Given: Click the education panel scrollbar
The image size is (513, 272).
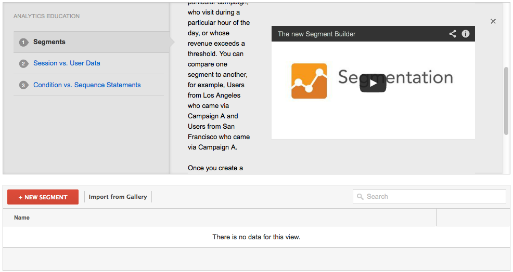Looking at the screenshot, I should point(506,101).
